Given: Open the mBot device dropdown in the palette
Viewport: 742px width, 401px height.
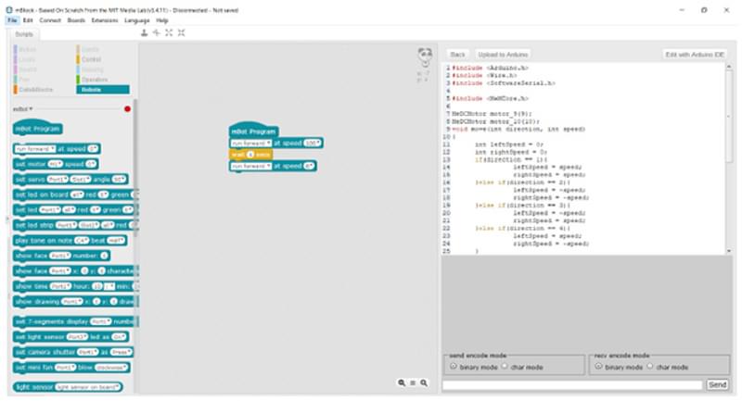Looking at the screenshot, I should 22,109.
